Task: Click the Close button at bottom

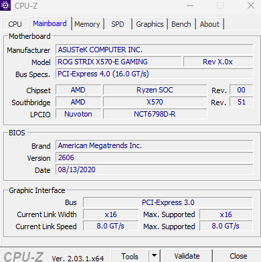Action: pyautogui.click(x=238, y=256)
